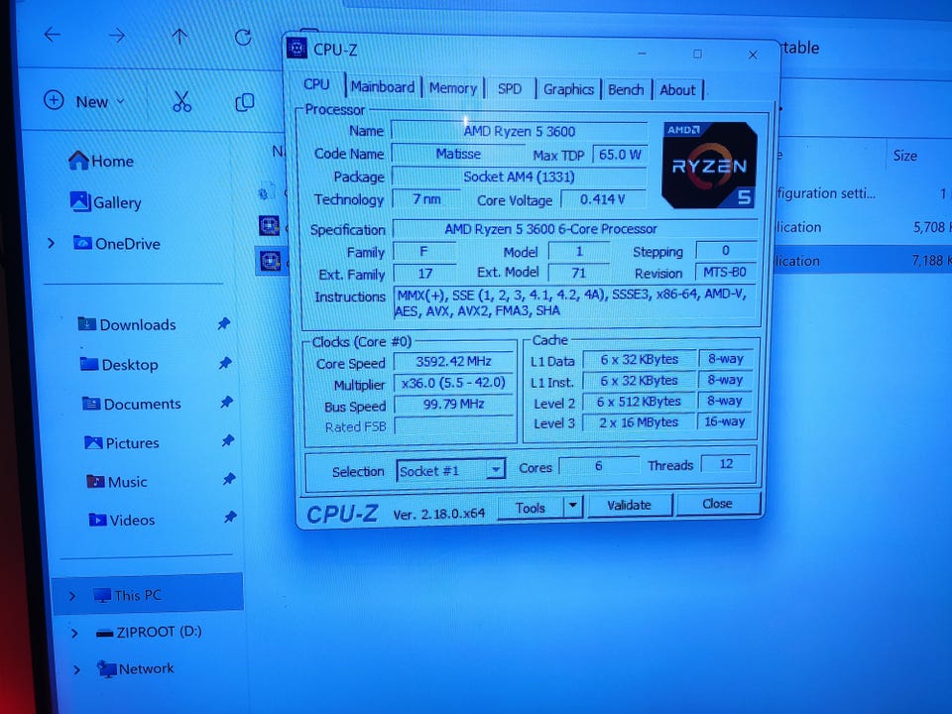Image resolution: width=952 pixels, height=714 pixels.
Task: Click the pin icon next to Documents
Action: pos(226,402)
